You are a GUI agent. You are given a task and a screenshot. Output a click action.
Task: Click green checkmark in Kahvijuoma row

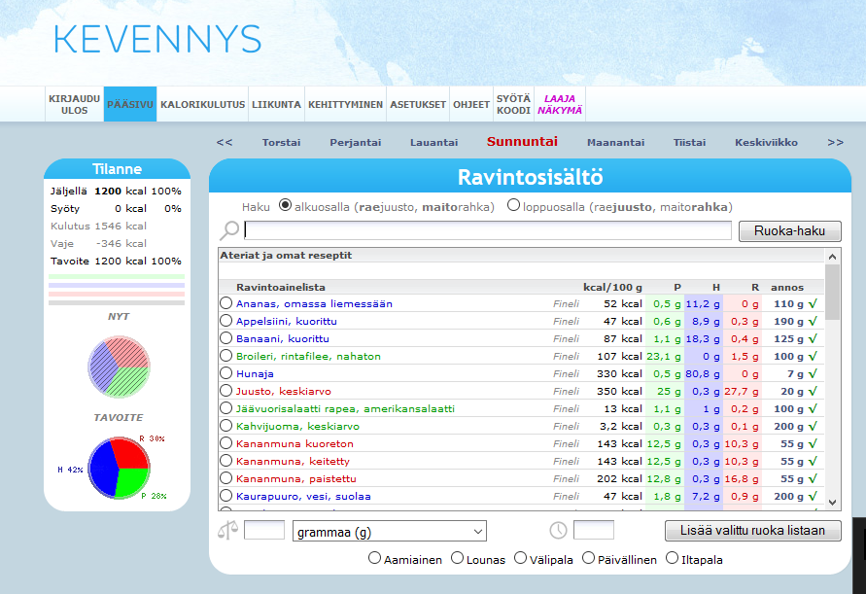coord(813,426)
